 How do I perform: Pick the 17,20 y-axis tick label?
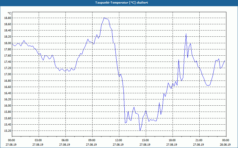click(8, 68)
